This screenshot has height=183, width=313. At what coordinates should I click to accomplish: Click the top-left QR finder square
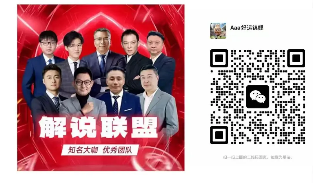tap(219, 58)
